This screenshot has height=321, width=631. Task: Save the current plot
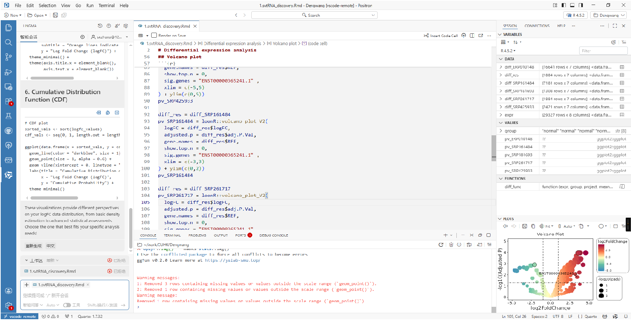tap(524, 226)
